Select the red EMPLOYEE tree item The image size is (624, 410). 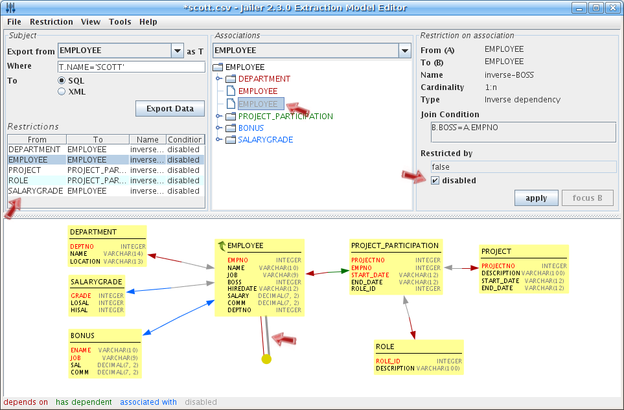click(x=258, y=91)
